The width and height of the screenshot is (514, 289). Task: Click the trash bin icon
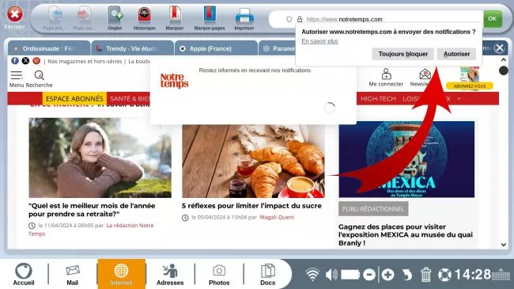tap(425, 275)
